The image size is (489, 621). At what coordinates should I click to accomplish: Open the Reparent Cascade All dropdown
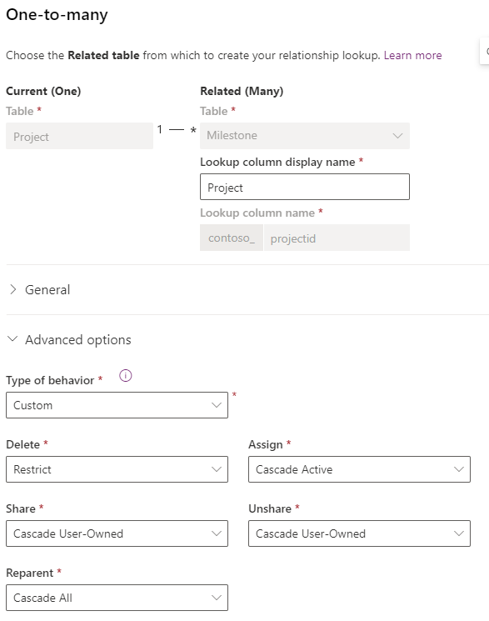[117, 598]
